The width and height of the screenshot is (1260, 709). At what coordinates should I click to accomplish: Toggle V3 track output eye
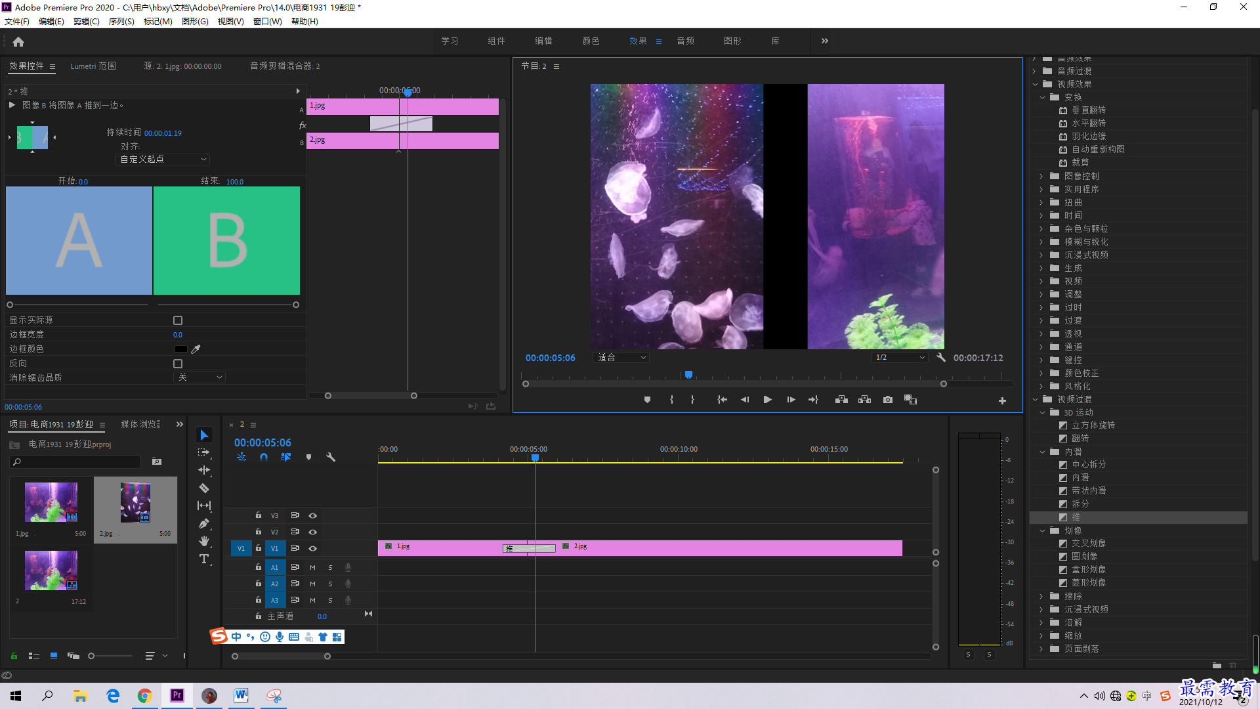pyautogui.click(x=313, y=515)
